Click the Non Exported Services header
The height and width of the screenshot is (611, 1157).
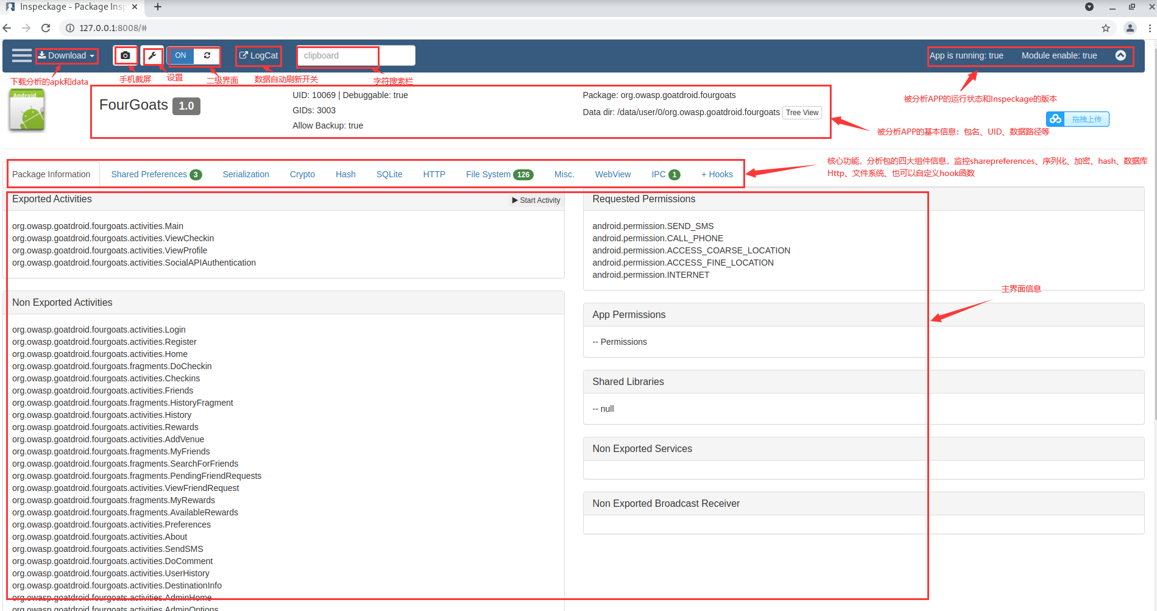point(863,449)
